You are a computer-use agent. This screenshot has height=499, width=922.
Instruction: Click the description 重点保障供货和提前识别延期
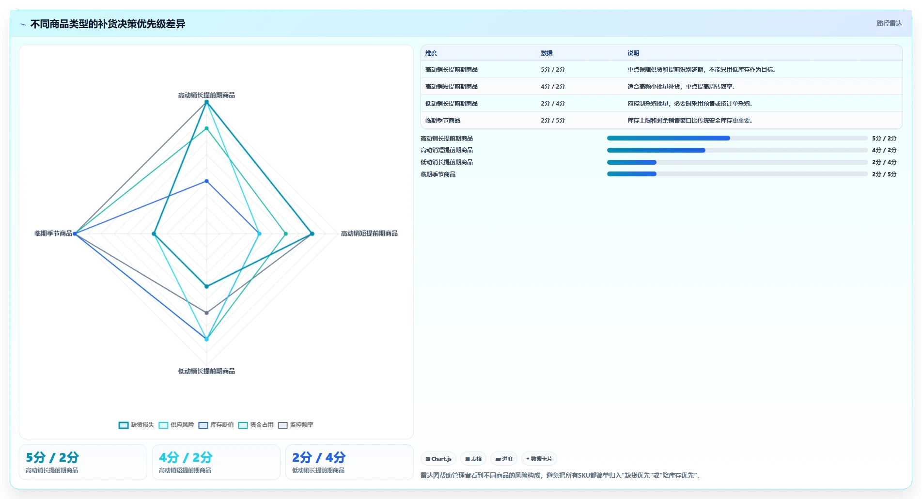pos(703,70)
